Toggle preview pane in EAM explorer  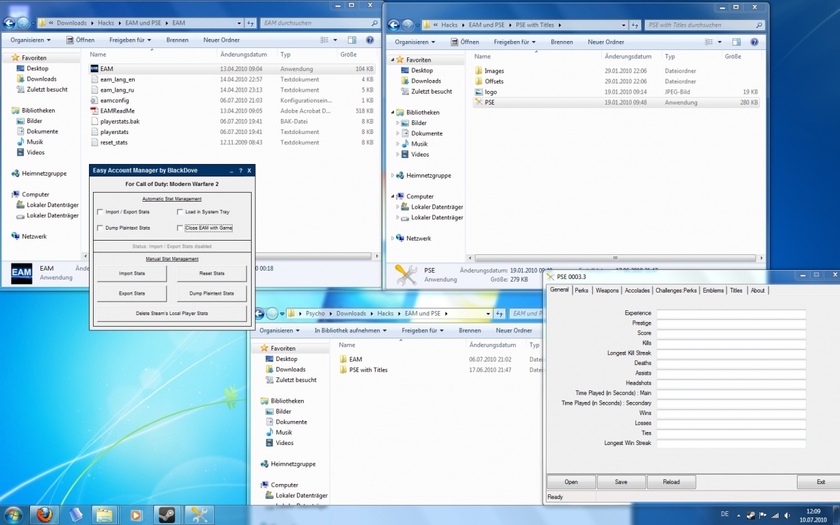click(352, 40)
